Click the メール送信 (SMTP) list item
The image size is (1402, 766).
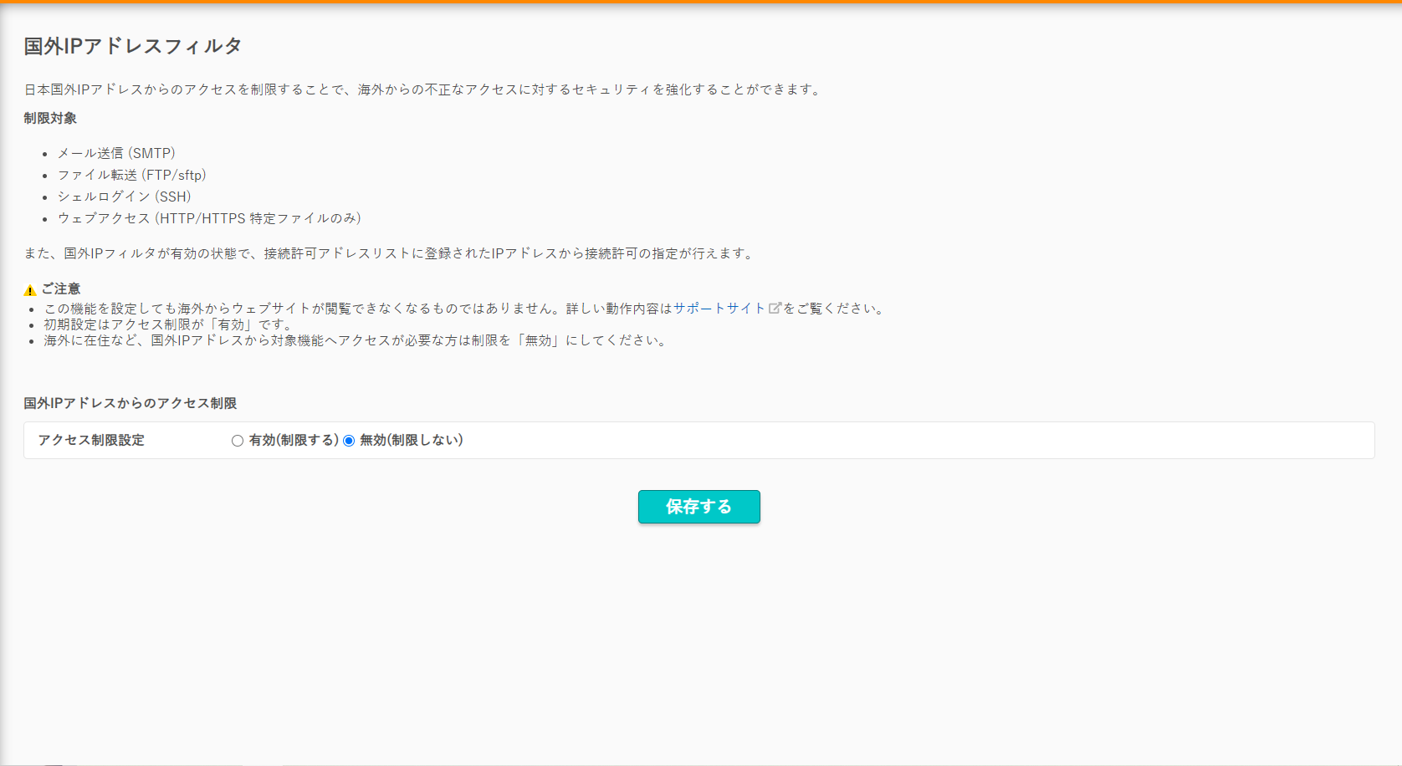(116, 153)
